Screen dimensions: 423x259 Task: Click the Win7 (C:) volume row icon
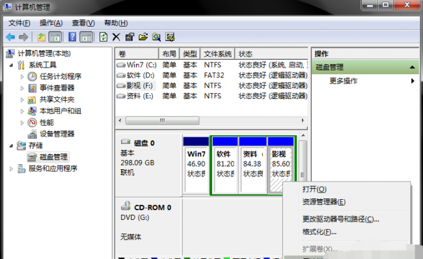point(121,65)
